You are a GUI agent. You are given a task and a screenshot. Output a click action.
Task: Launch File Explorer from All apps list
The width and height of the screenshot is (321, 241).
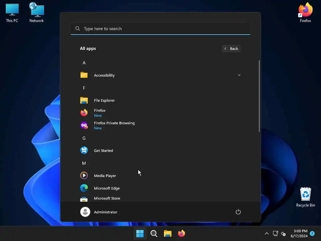tap(160, 100)
